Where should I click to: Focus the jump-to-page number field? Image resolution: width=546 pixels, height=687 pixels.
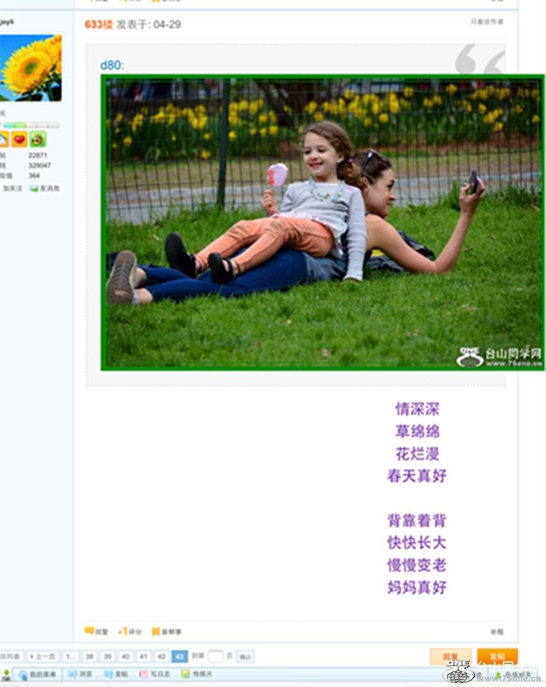pos(215,656)
